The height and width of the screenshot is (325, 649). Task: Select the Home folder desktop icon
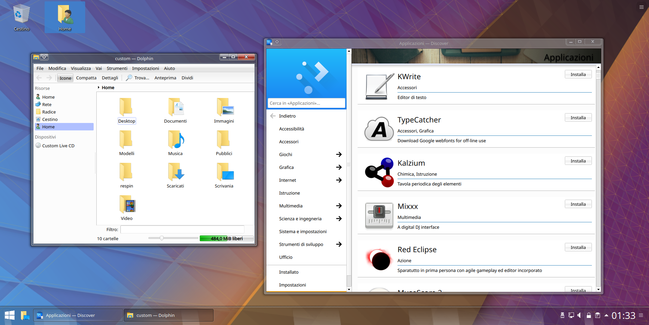point(65,17)
